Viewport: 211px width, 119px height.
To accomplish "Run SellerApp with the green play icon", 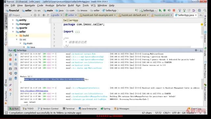I will tap(160, 10).
